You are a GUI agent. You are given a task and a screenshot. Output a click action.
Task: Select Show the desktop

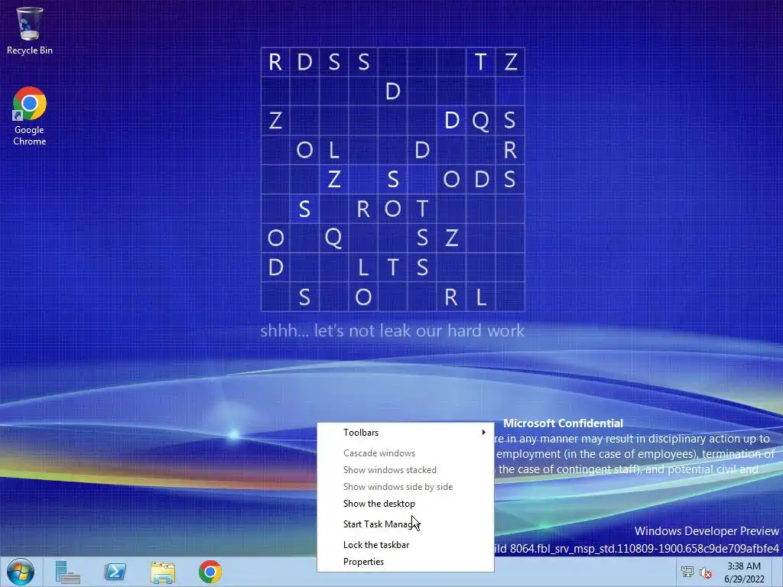coord(405,504)
